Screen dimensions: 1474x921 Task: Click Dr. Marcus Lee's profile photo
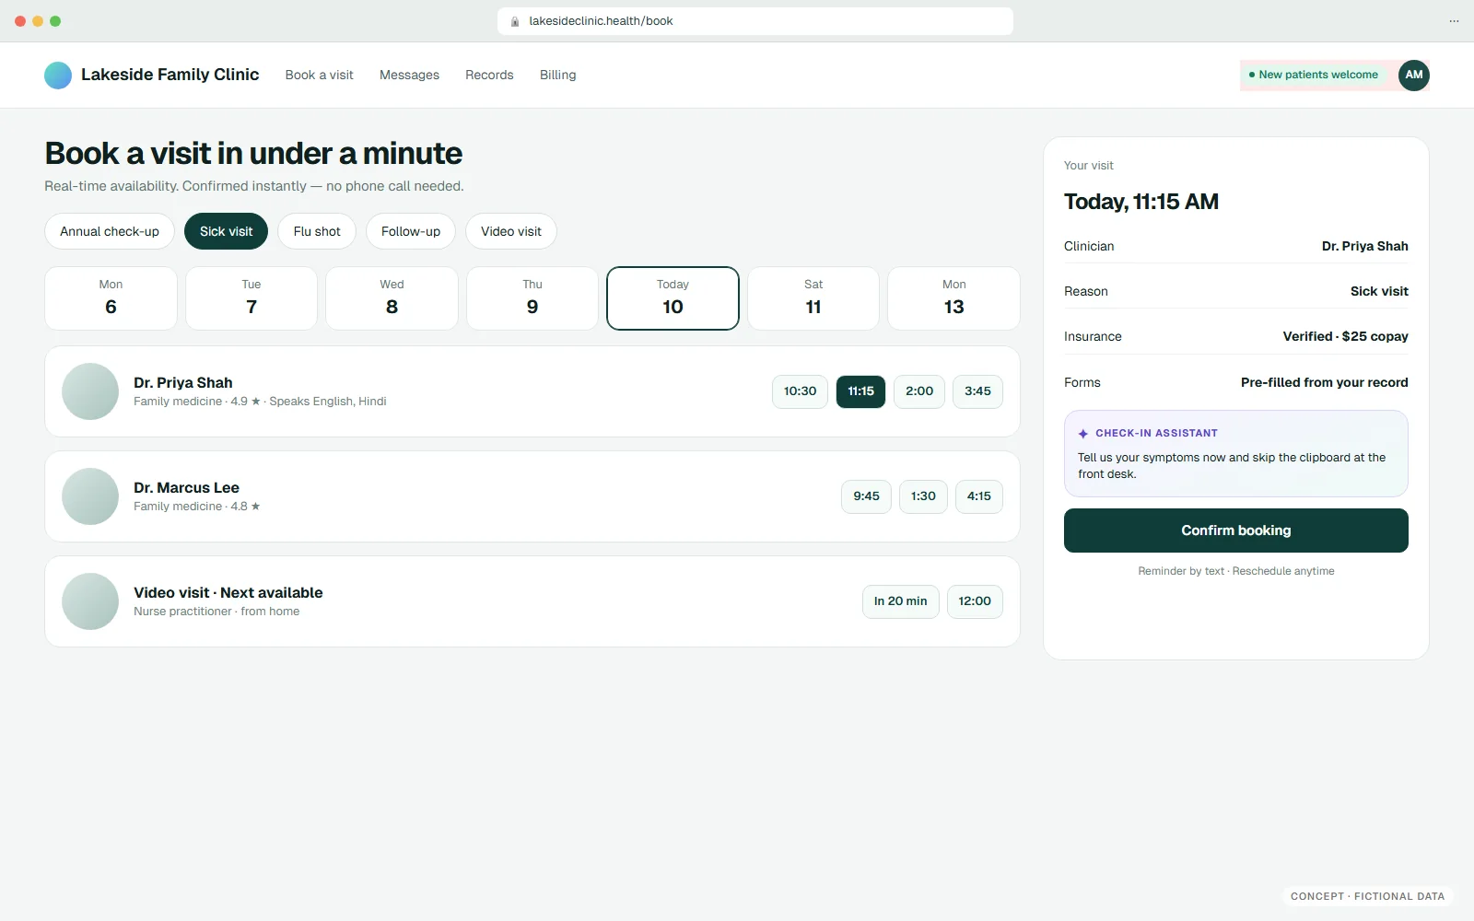[90, 496]
